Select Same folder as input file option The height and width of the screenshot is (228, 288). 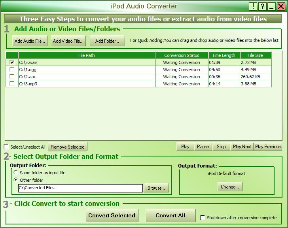tap(16, 172)
